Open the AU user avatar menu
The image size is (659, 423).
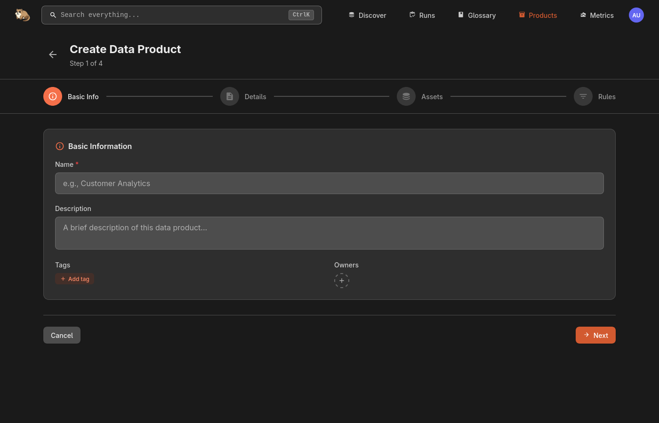pyautogui.click(x=636, y=15)
